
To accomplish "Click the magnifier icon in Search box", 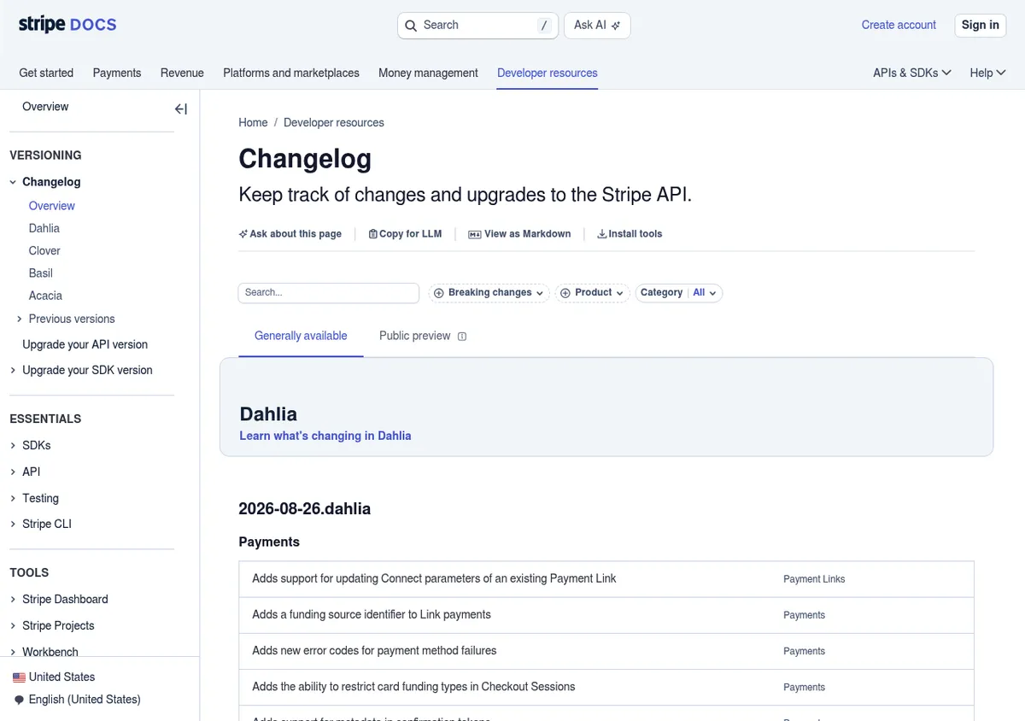I will [411, 26].
